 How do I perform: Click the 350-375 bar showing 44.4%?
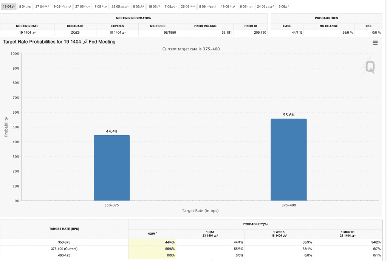tap(111, 168)
